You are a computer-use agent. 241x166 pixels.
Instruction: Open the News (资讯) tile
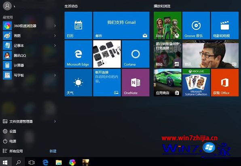click(211, 54)
